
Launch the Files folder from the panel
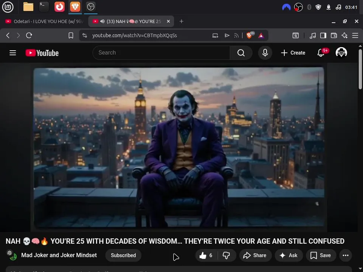[x=28, y=7]
